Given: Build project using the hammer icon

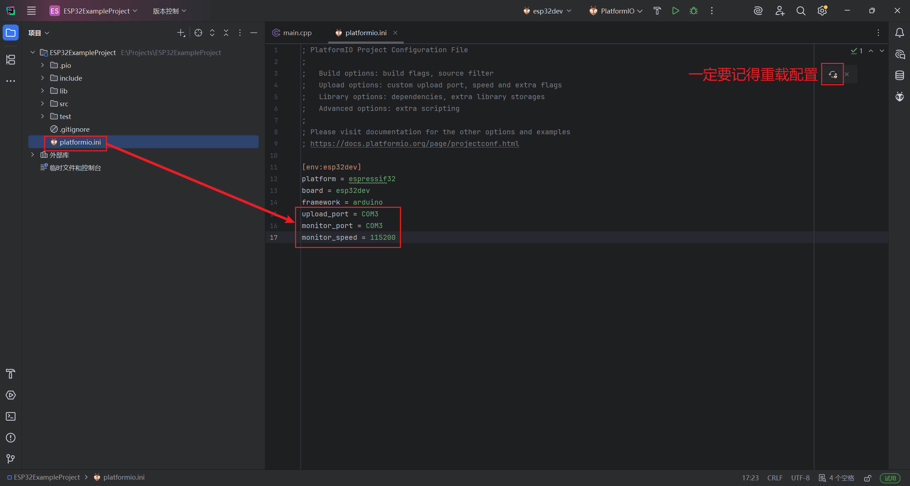Looking at the screenshot, I should coord(657,11).
